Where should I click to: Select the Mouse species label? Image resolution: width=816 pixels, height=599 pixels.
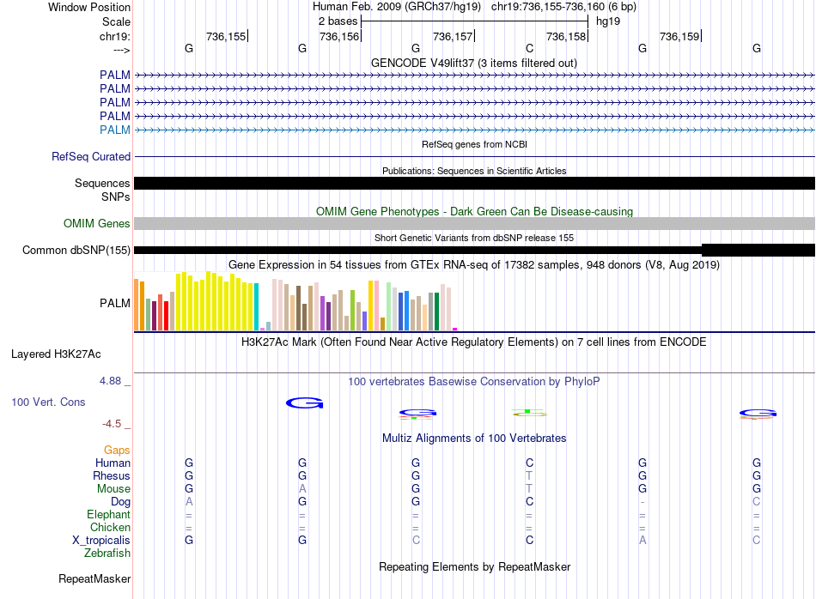click(113, 489)
